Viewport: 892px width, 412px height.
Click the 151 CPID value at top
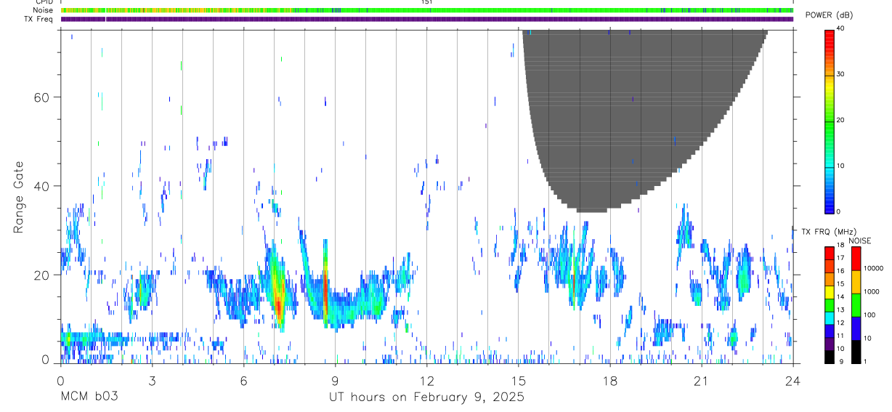coord(426,2)
